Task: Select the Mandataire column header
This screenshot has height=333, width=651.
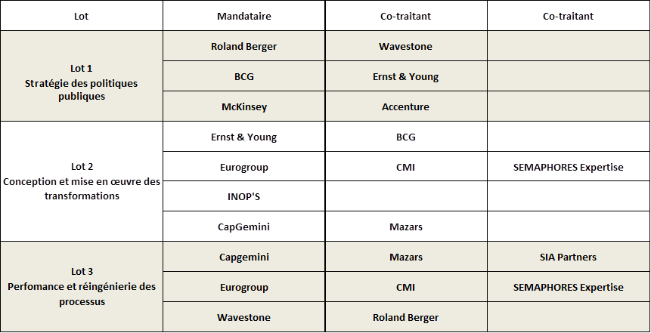Action: point(243,16)
